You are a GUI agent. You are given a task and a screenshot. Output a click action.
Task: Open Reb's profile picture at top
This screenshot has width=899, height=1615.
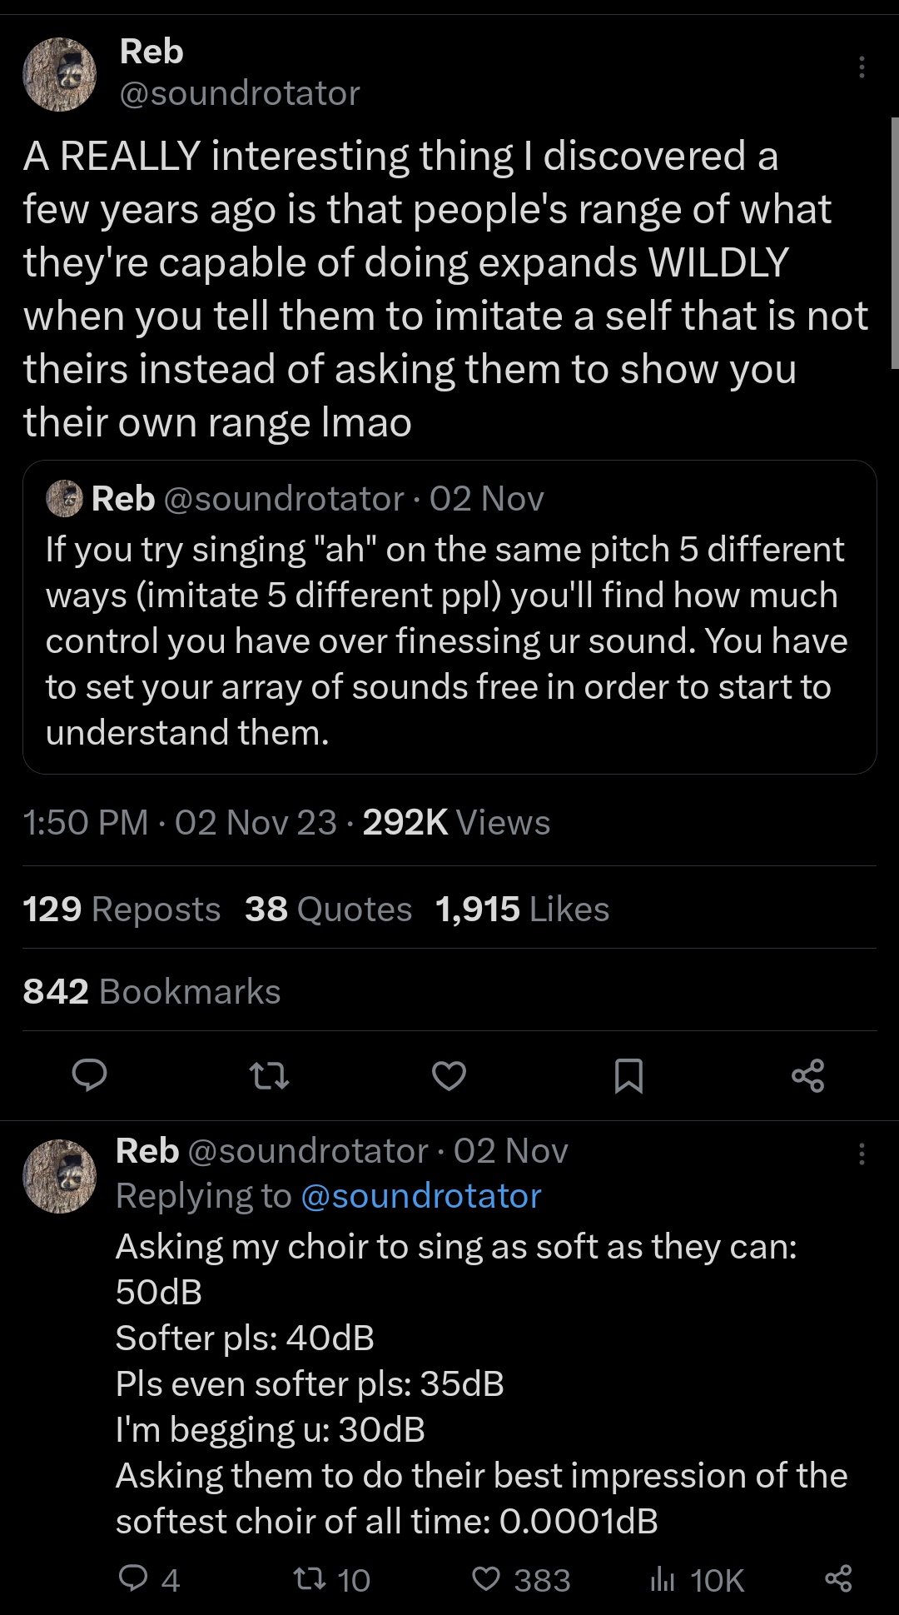[59, 74]
